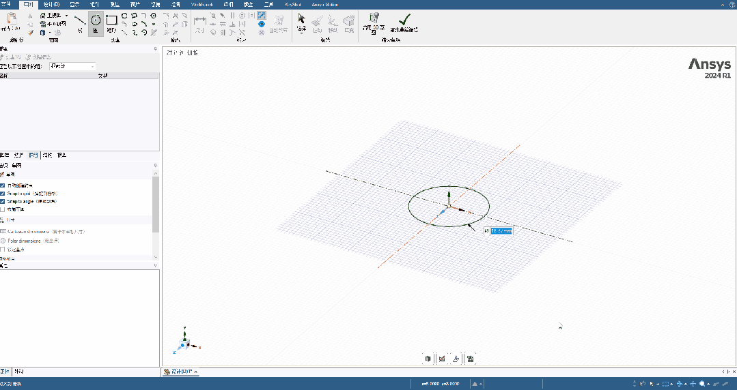Click the green checkmark to end sketch
Screen dimensions: 737x390
coord(404,20)
